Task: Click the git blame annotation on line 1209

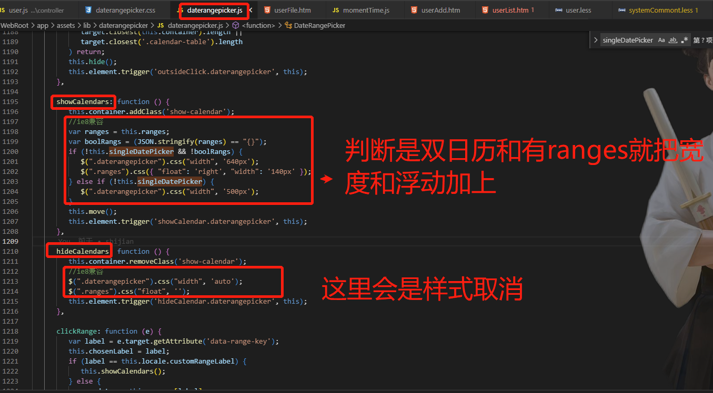Action: click(x=96, y=241)
